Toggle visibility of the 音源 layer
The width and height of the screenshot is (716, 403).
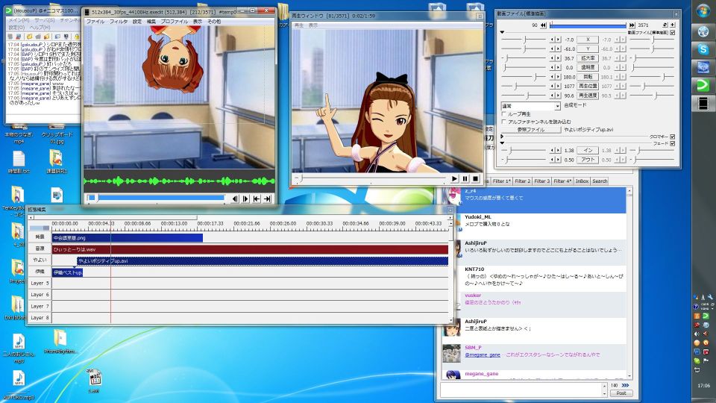click(40, 249)
